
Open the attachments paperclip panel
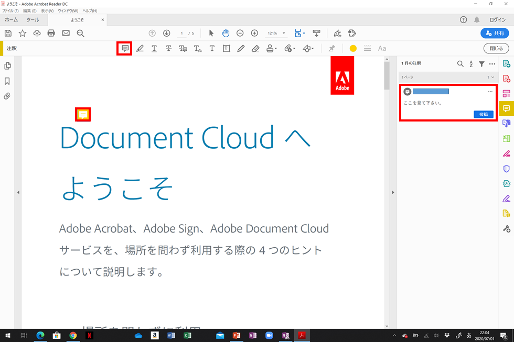(7, 96)
